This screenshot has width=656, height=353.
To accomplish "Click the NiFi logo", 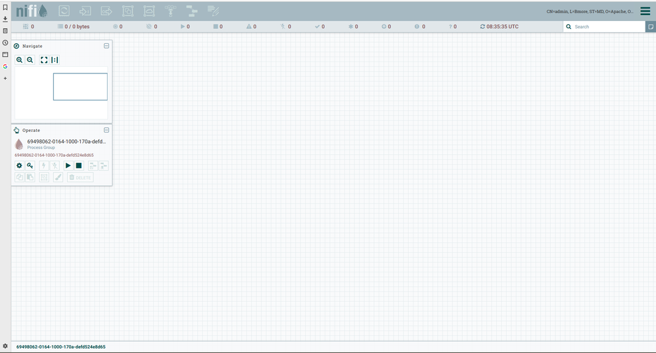I will (32, 11).
